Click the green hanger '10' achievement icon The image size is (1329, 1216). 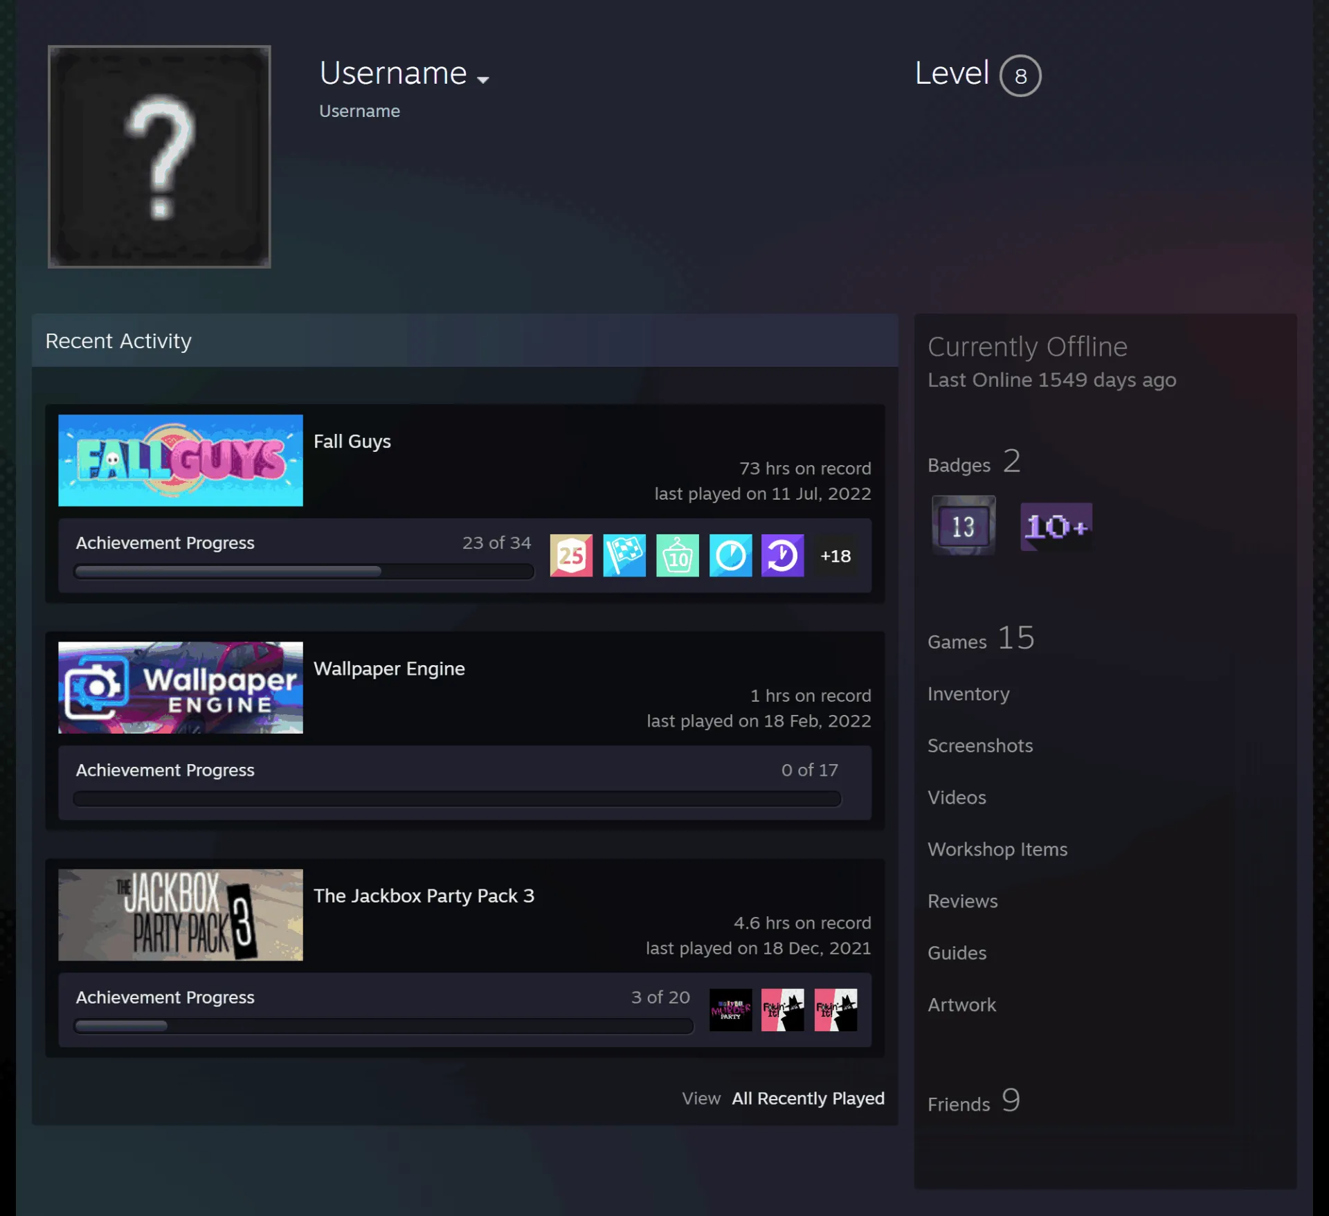point(677,555)
